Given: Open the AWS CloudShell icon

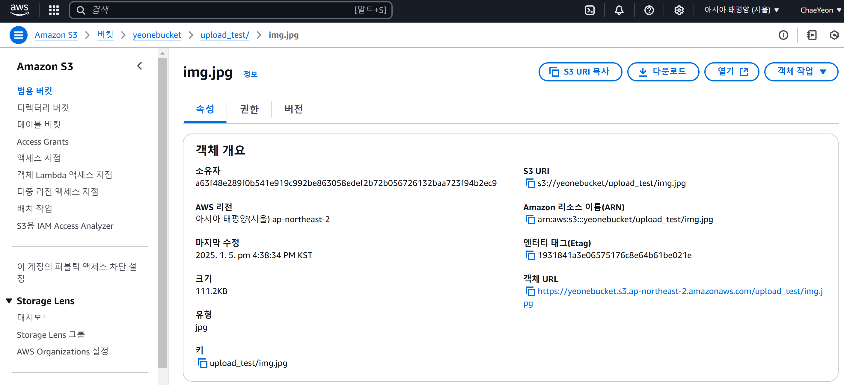Looking at the screenshot, I should [590, 10].
